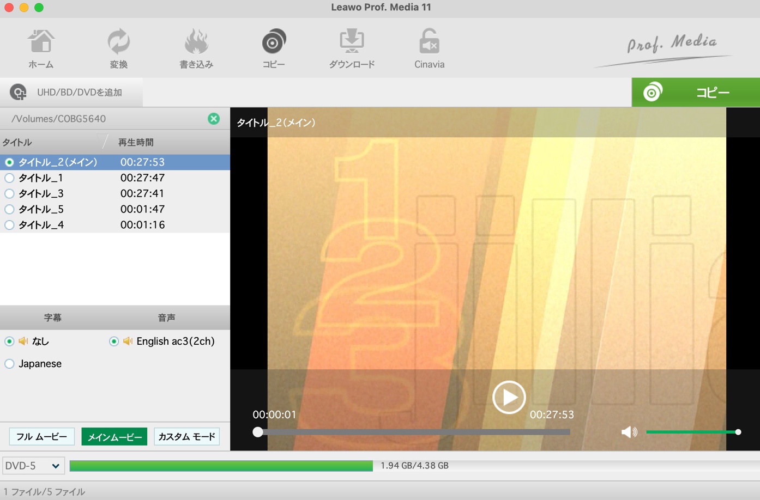Click the 00:27:53 total time below play

(x=552, y=414)
